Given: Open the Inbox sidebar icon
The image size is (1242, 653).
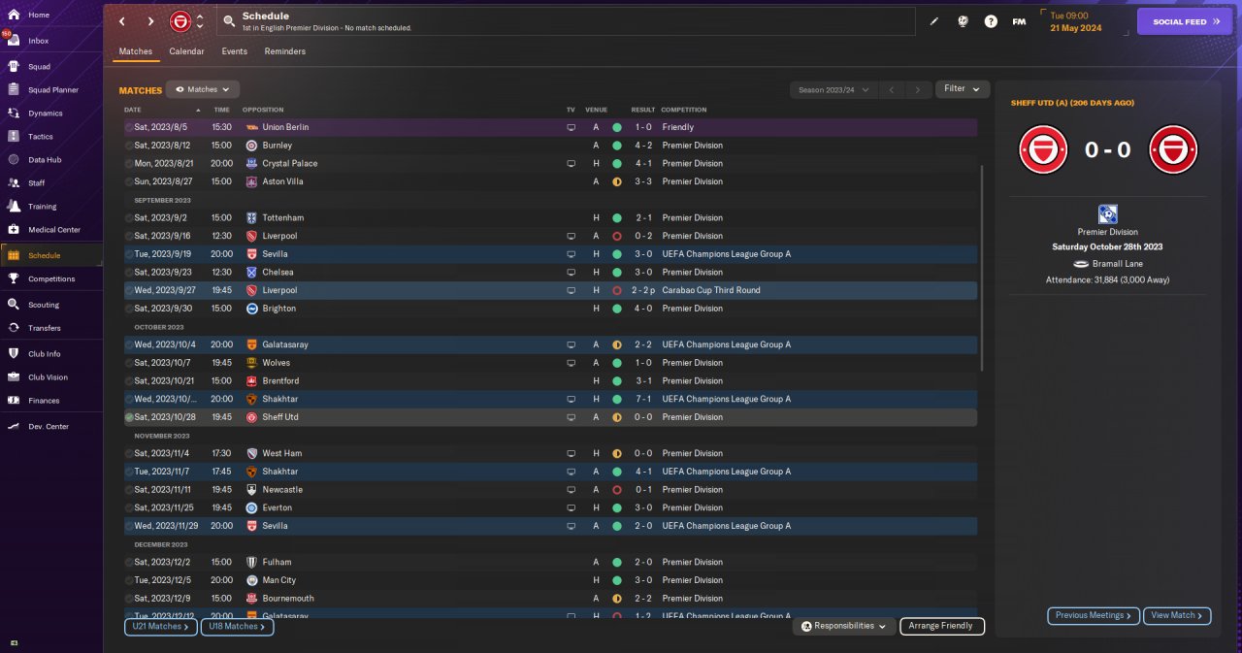Looking at the screenshot, I should [x=14, y=41].
